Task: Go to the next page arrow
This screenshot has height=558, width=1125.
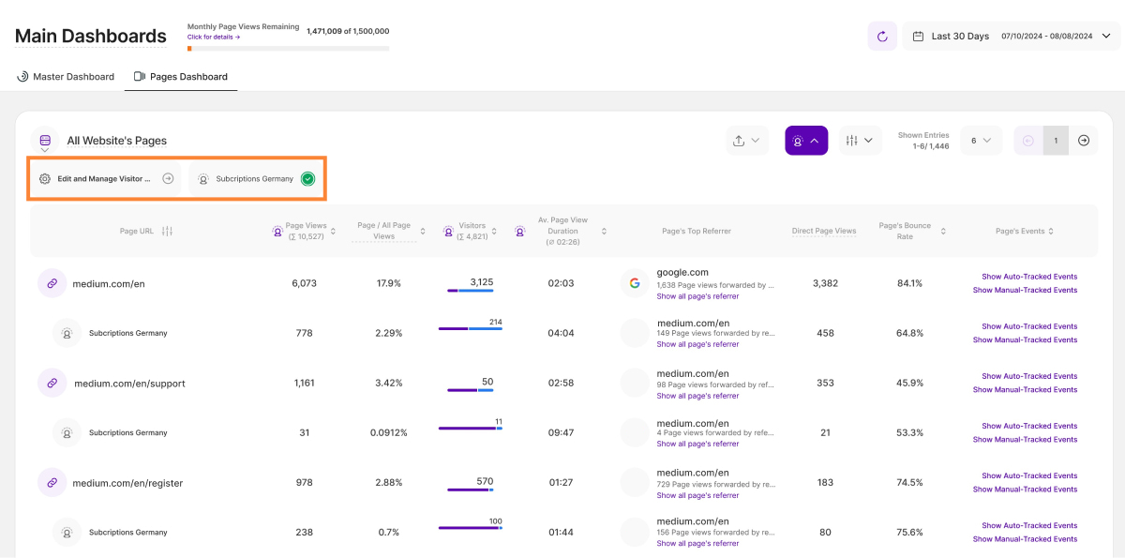Action: pyautogui.click(x=1084, y=141)
